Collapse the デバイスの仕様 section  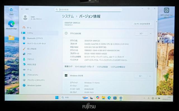point(151,34)
